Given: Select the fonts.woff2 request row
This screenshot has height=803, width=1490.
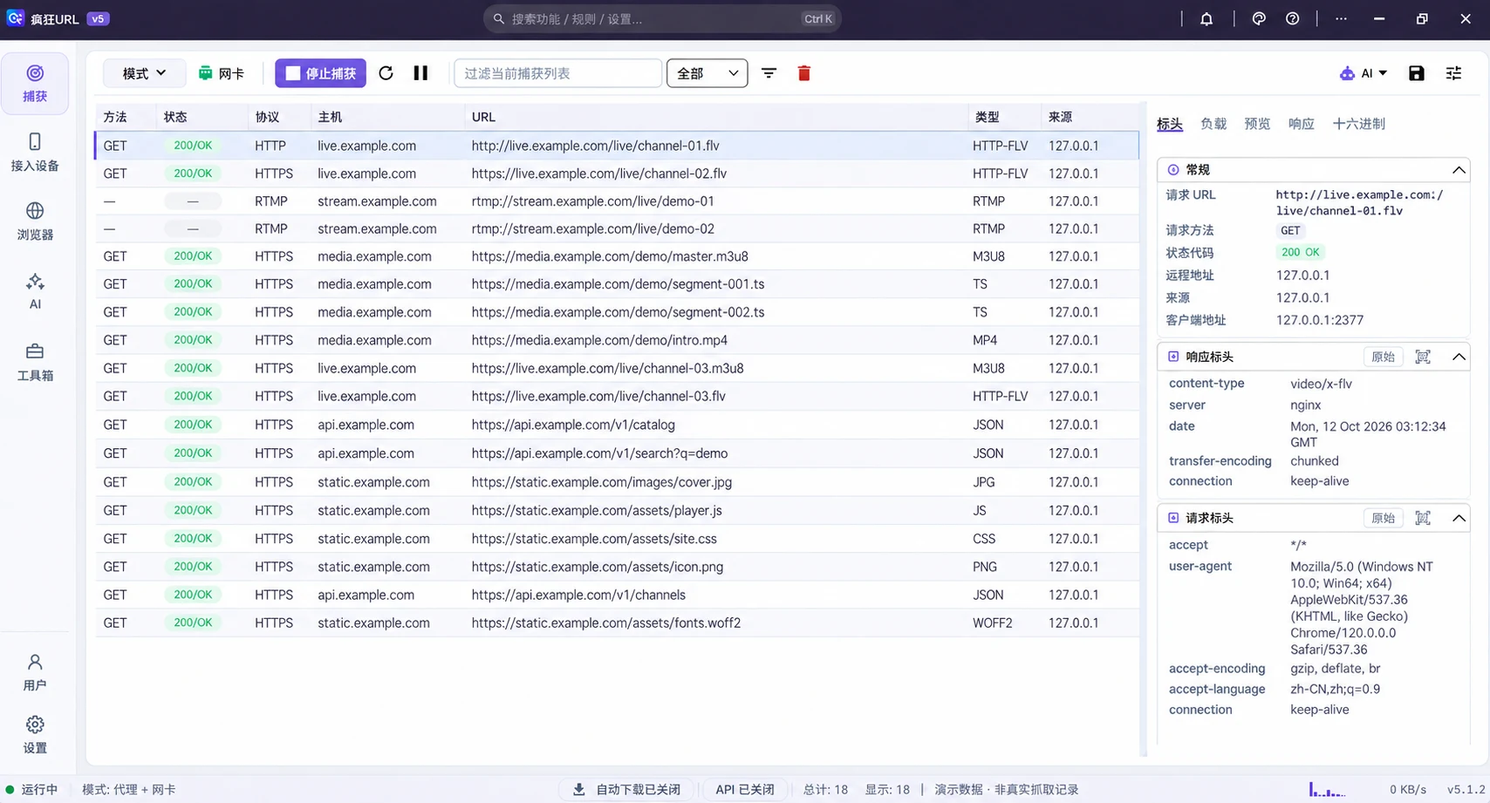Looking at the screenshot, I should (x=617, y=623).
